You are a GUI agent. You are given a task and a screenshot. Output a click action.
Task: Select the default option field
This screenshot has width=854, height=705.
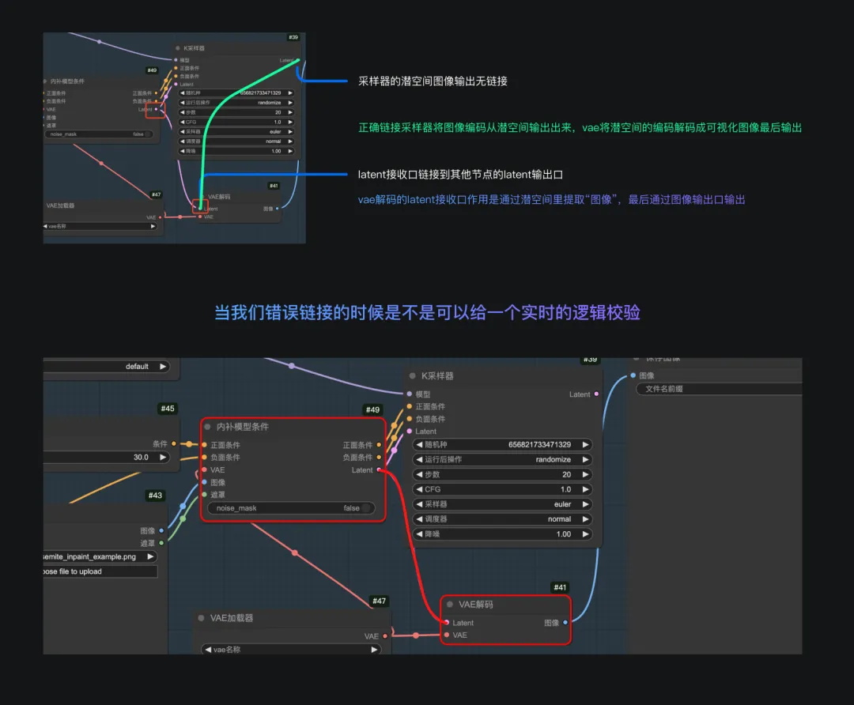point(106,367)
